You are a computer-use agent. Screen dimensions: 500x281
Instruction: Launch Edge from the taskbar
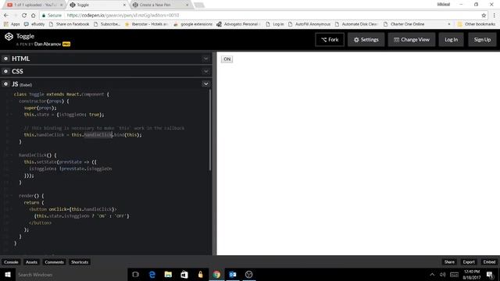click(x=152, y=274)
